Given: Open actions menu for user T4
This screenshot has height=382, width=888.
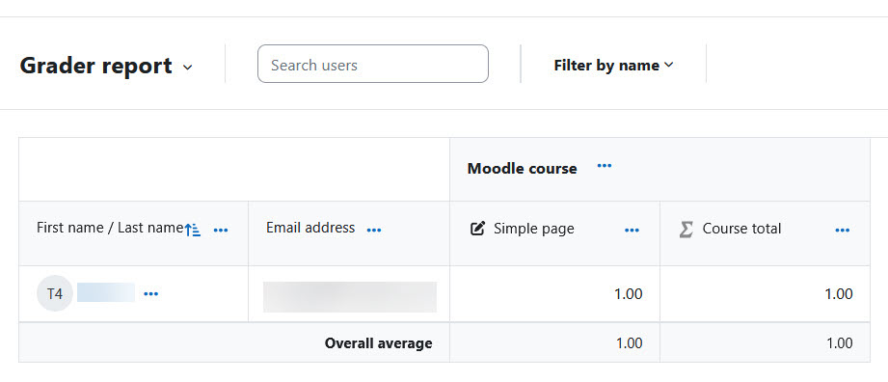Looking at the screenshot, I should pos(150,293).
